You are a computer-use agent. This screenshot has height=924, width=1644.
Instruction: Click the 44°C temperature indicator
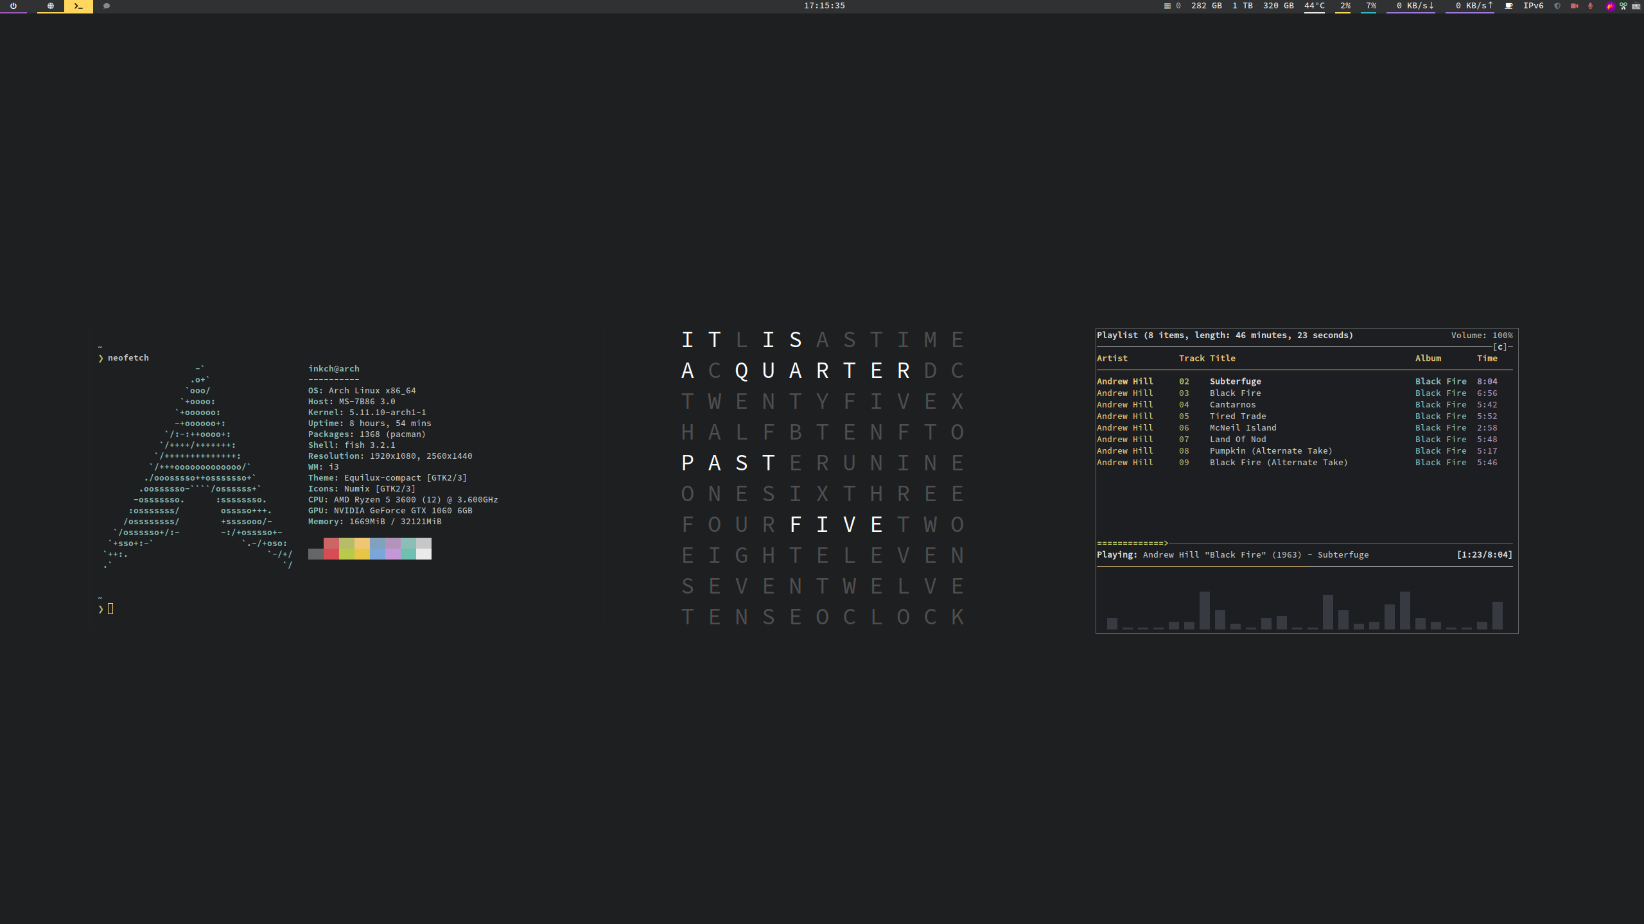tap(1314, 6)
